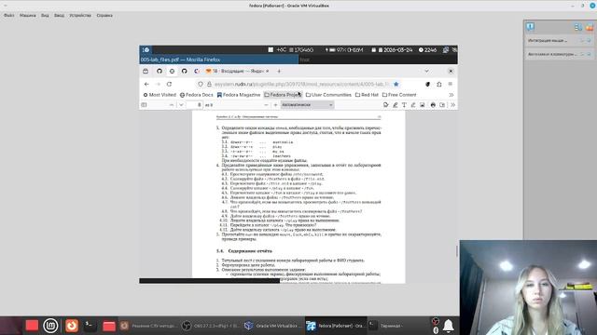
Task: Open the Устройства menu in VirtualBox
Action: [80, 16]
